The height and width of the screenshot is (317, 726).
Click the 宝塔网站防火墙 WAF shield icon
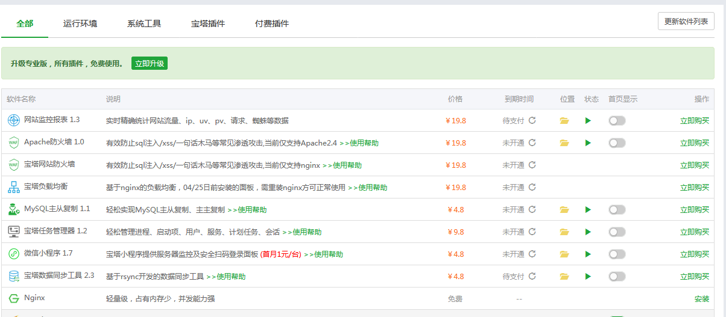[13, 165]
